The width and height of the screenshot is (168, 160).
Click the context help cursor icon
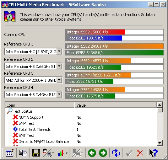pyautogui.click(x=153, y=153)
